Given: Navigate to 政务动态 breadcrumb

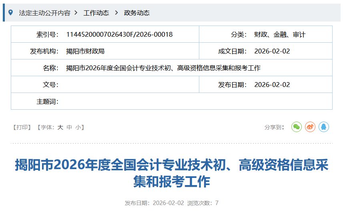Looking at the screenshot, I should [x=136, y=13].
